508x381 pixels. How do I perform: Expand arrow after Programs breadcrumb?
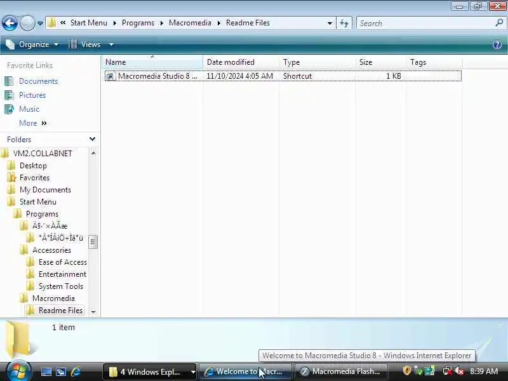(162, 23)
